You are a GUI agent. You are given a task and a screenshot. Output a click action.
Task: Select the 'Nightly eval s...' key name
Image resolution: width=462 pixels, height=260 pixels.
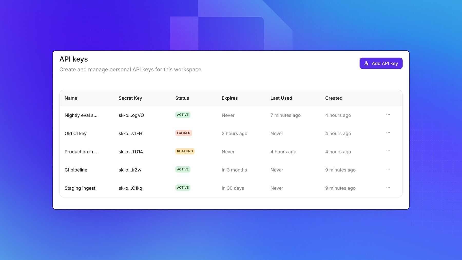click(x=81, y=115)
